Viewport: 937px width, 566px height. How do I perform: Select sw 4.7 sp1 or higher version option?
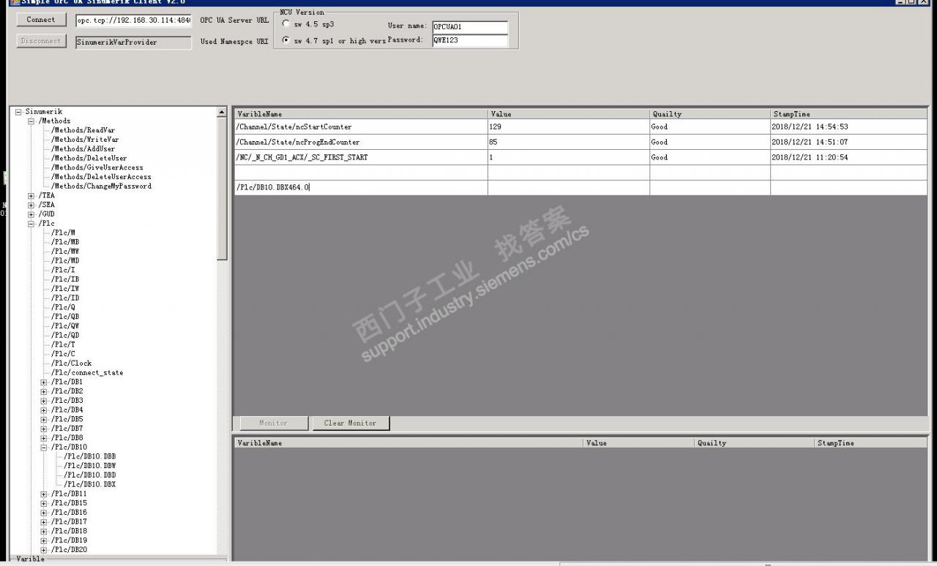tap(285, 41)
